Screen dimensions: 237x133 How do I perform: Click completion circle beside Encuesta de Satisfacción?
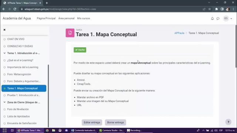click(4, 123)
